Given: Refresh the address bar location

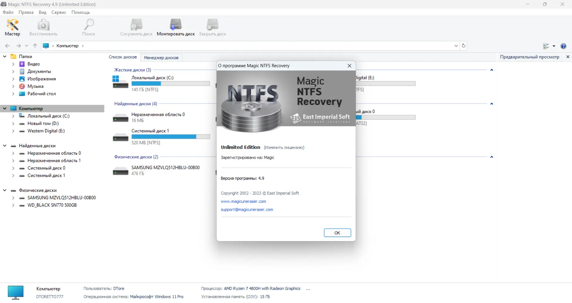Looking at the screenshot, I should coord(464,46).
